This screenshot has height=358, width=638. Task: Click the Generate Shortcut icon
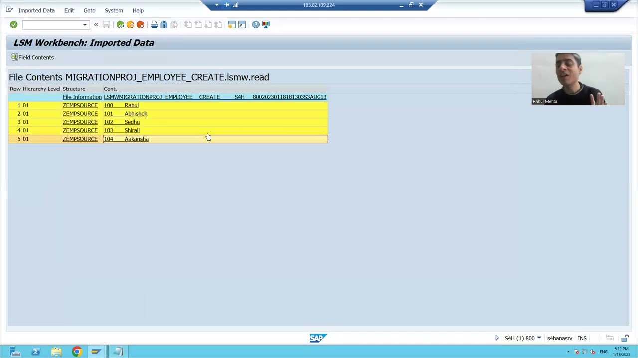click(x=242, y=24)
